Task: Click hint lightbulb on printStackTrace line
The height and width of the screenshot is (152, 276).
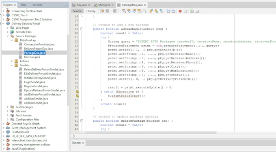Action: [x=77, y=96]
